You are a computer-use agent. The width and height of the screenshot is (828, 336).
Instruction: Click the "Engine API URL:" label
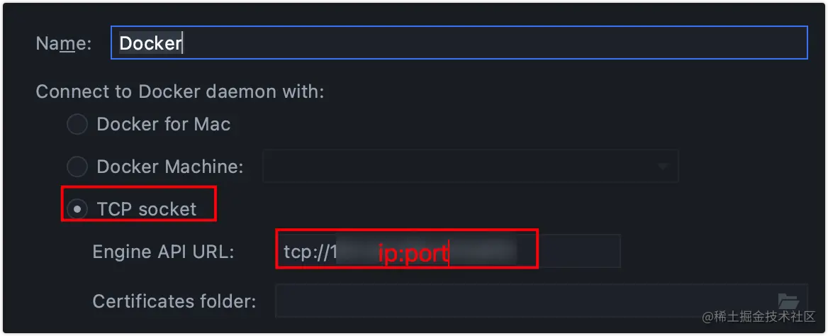[x=163, y=252]
